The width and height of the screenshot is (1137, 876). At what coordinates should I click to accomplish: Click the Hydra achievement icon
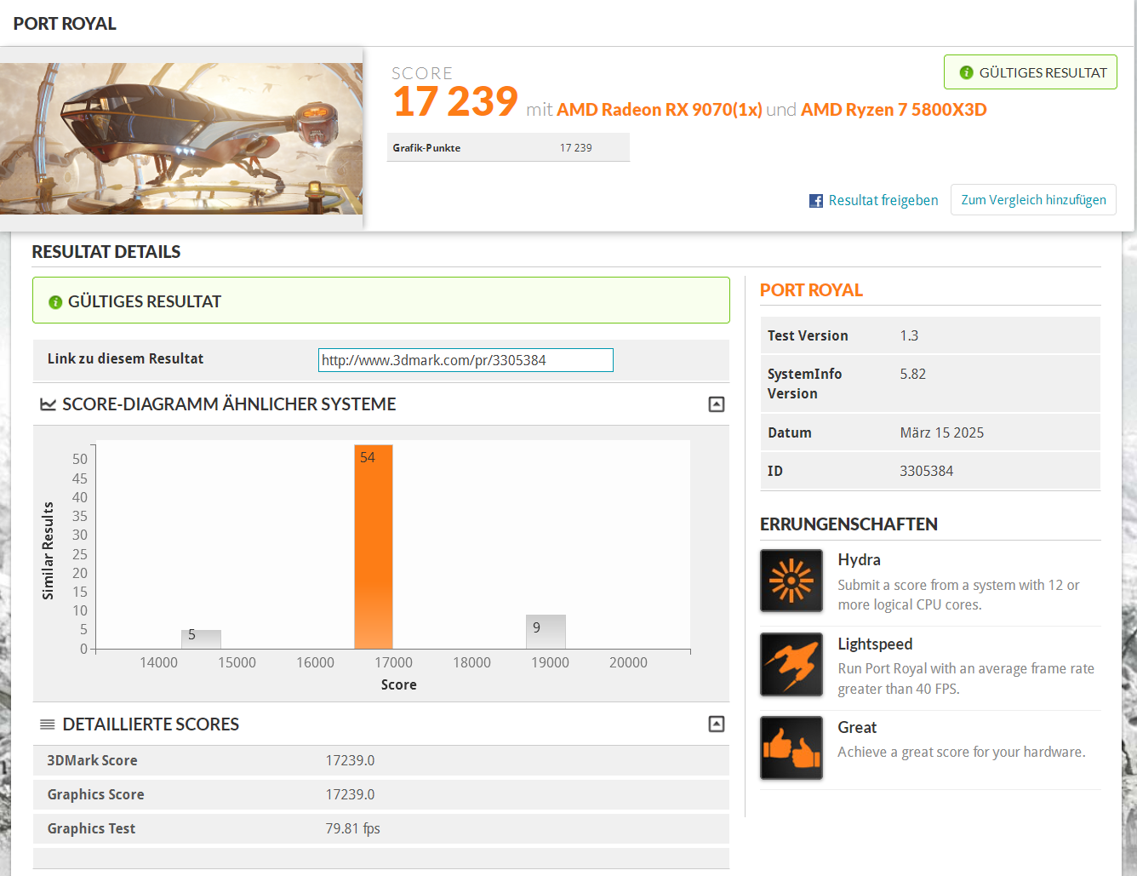point(791,581)
